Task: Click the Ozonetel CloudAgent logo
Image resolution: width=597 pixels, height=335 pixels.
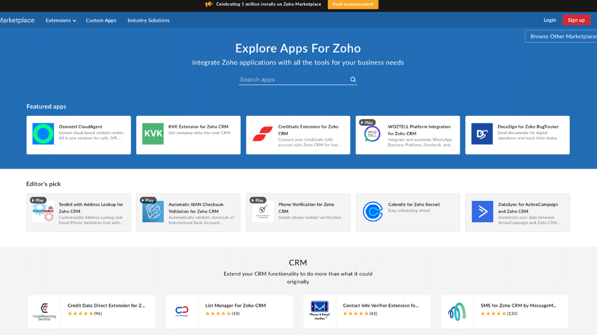Action: pos(42,134)
